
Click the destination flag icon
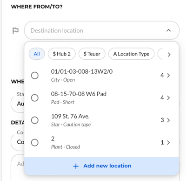point(15,31)
